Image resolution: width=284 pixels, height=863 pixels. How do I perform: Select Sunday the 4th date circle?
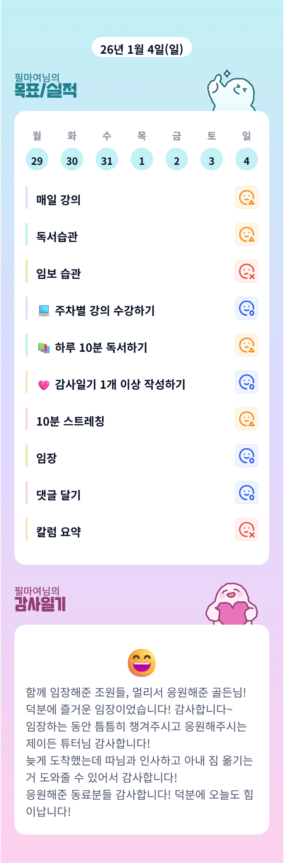pyautogui.click(x=247, y=160)
